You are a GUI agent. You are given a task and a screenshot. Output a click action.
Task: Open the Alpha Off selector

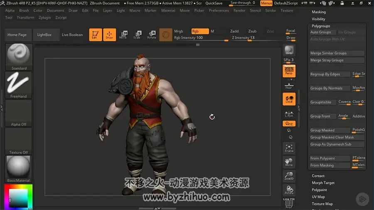click(x=19, y=113)
